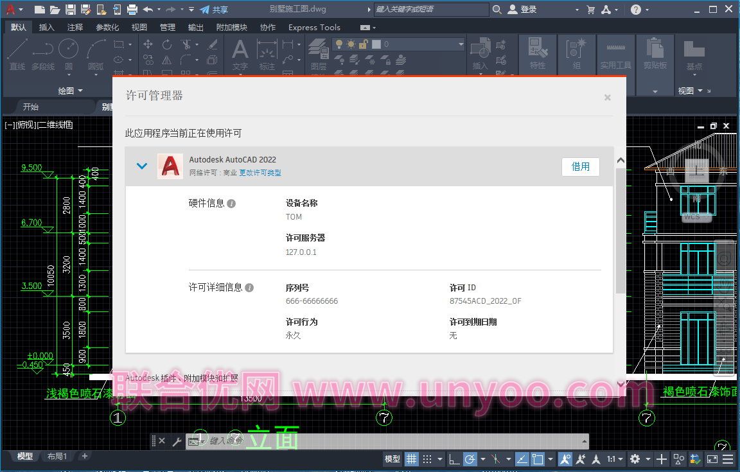Click the search magnifier icon in the title bar
740x472 pixels.
point(497,10)
